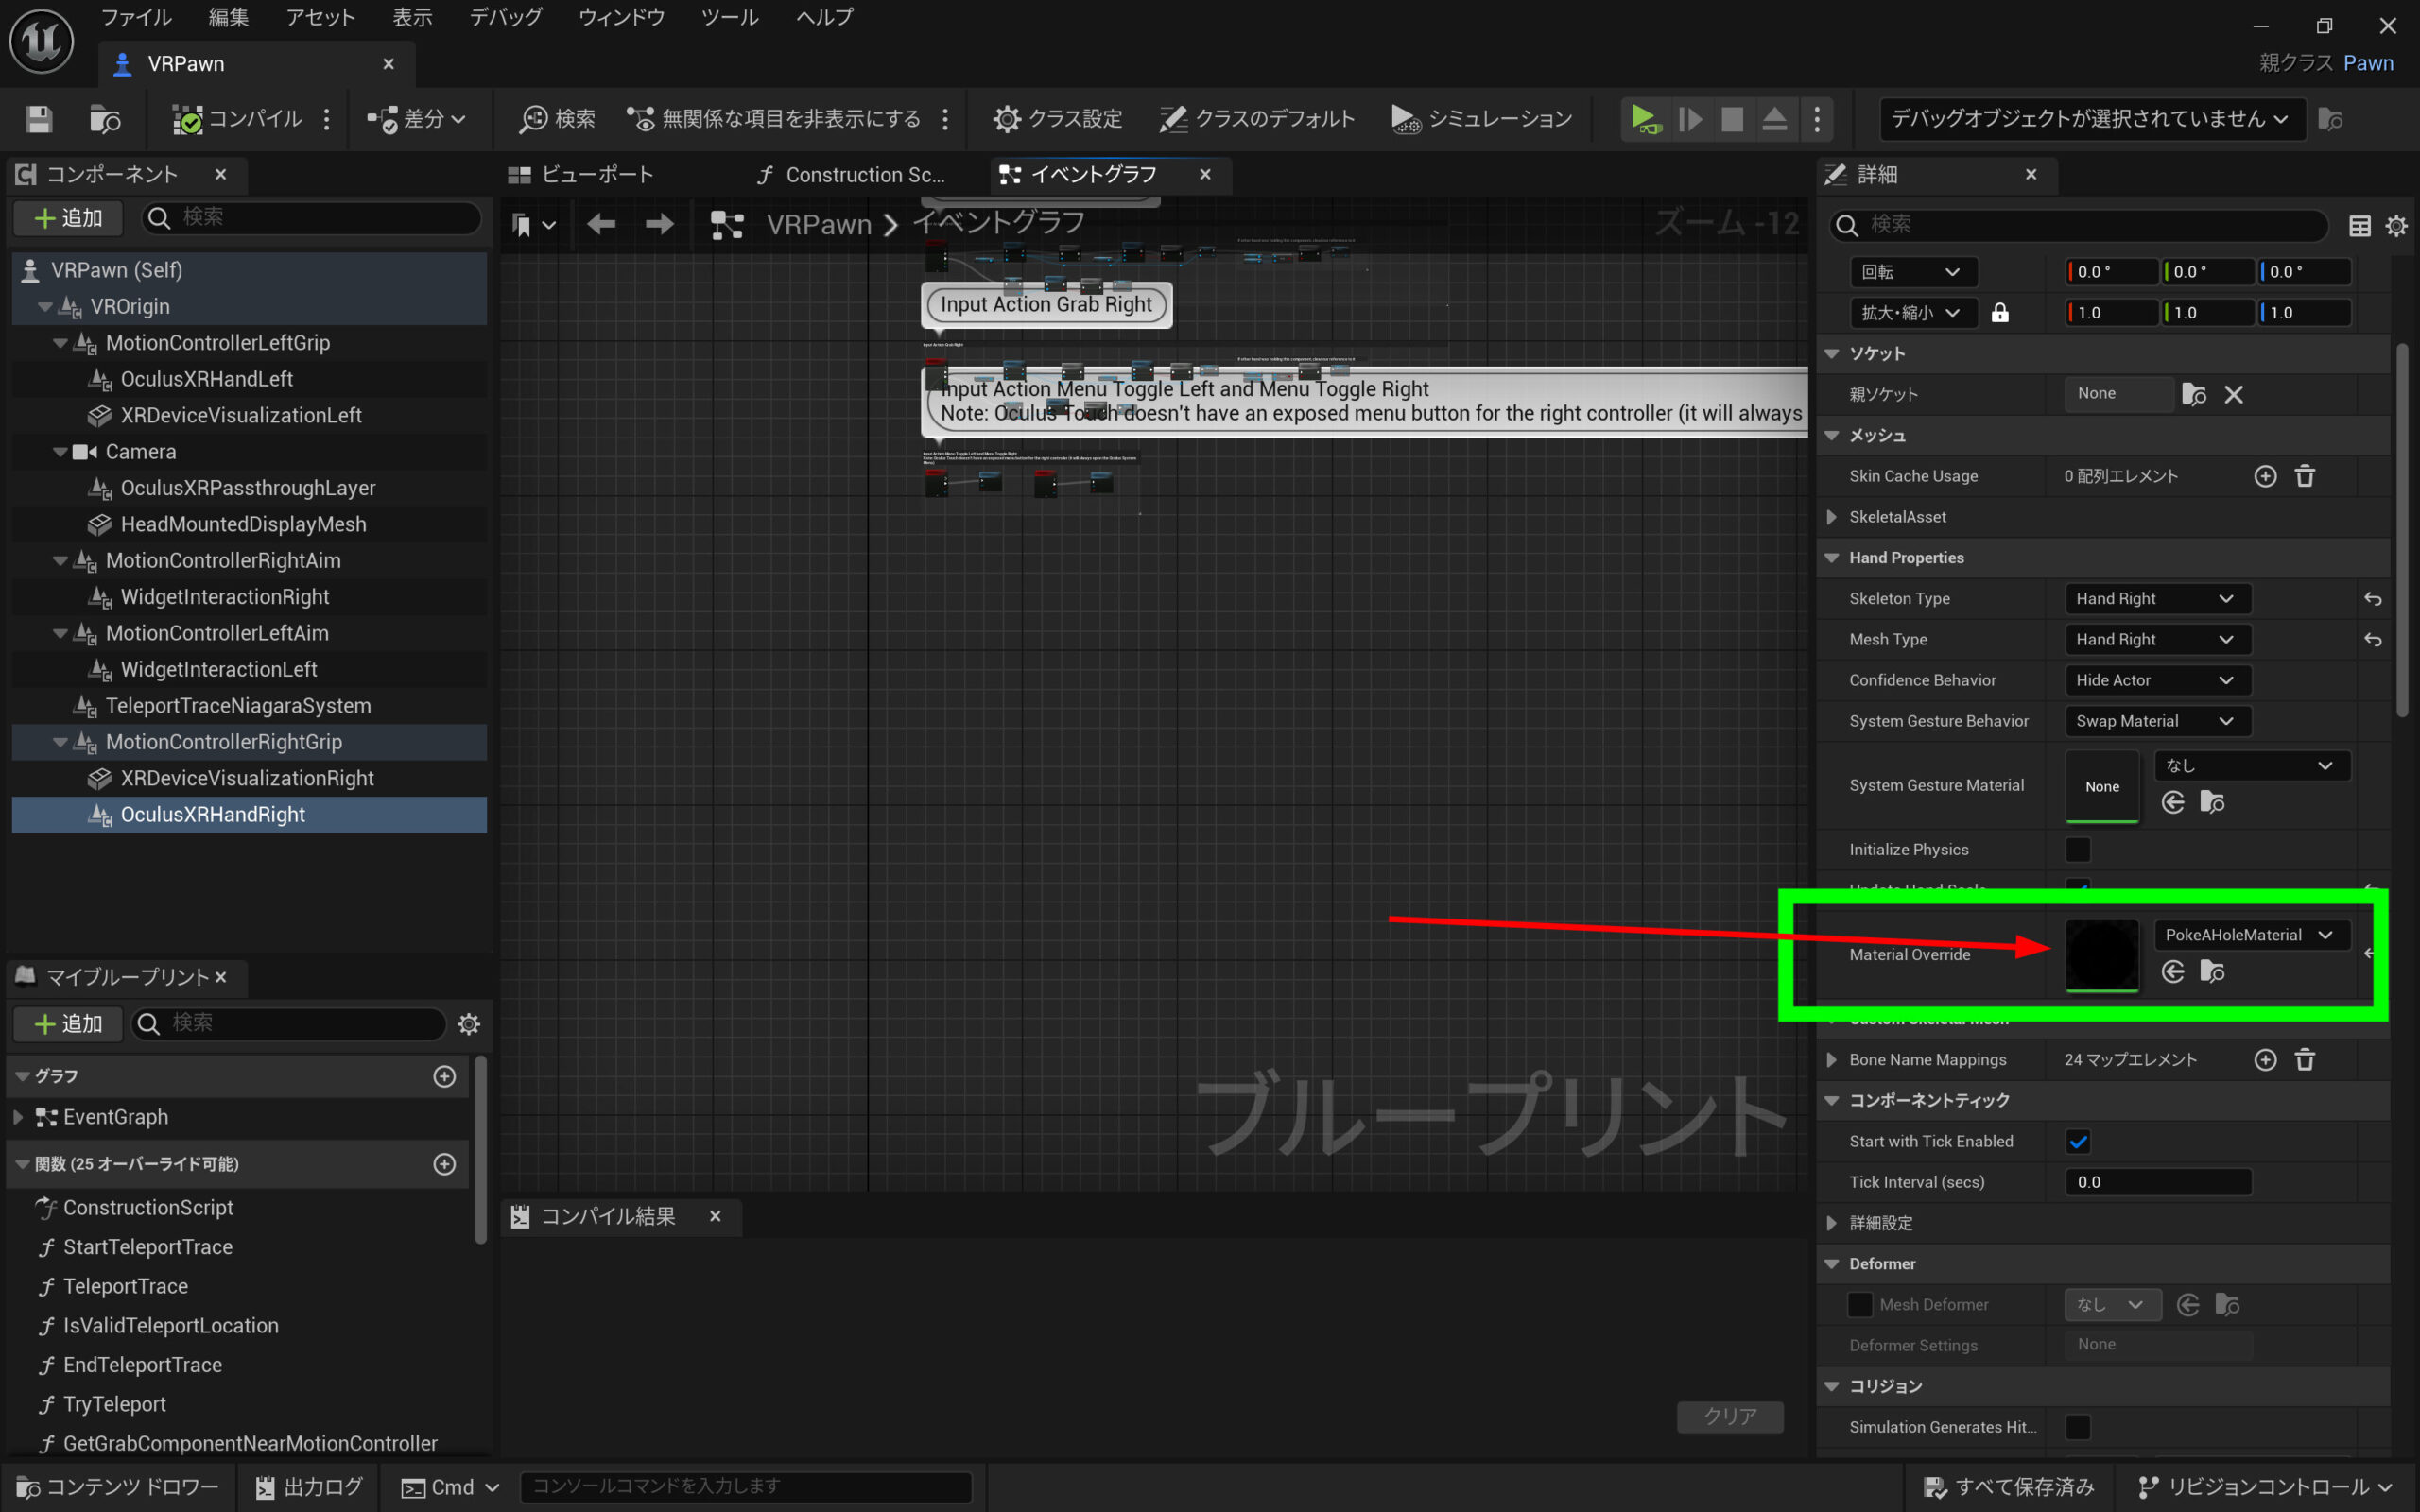Enable Simulation Generates Hit checkbox
This screenshot has width=2420, height=1512.
tap(2077, 1427)
